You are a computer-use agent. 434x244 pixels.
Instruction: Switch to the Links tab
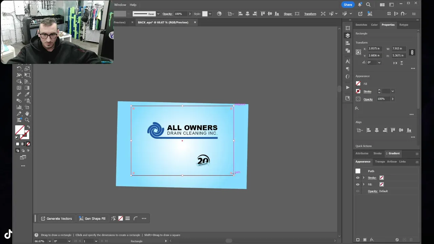402,162
